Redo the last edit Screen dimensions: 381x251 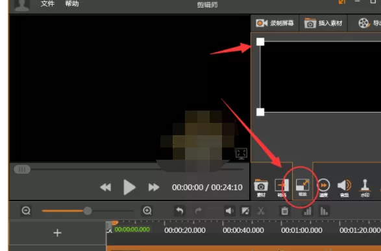click(199, 211)
